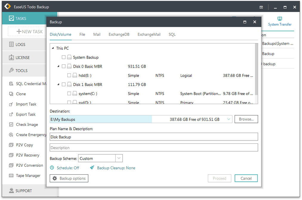
Task: Check the system(C:) volume
Action: pyautogui.click(x=69, y=93)
